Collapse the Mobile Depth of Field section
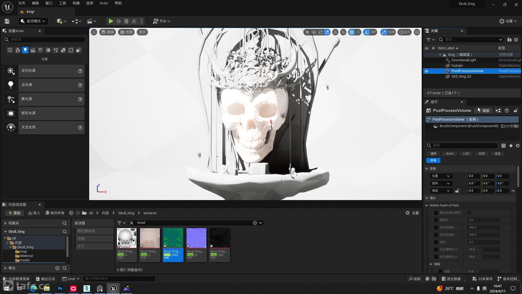This screenshot has width=522, height=294. point(427,206)
